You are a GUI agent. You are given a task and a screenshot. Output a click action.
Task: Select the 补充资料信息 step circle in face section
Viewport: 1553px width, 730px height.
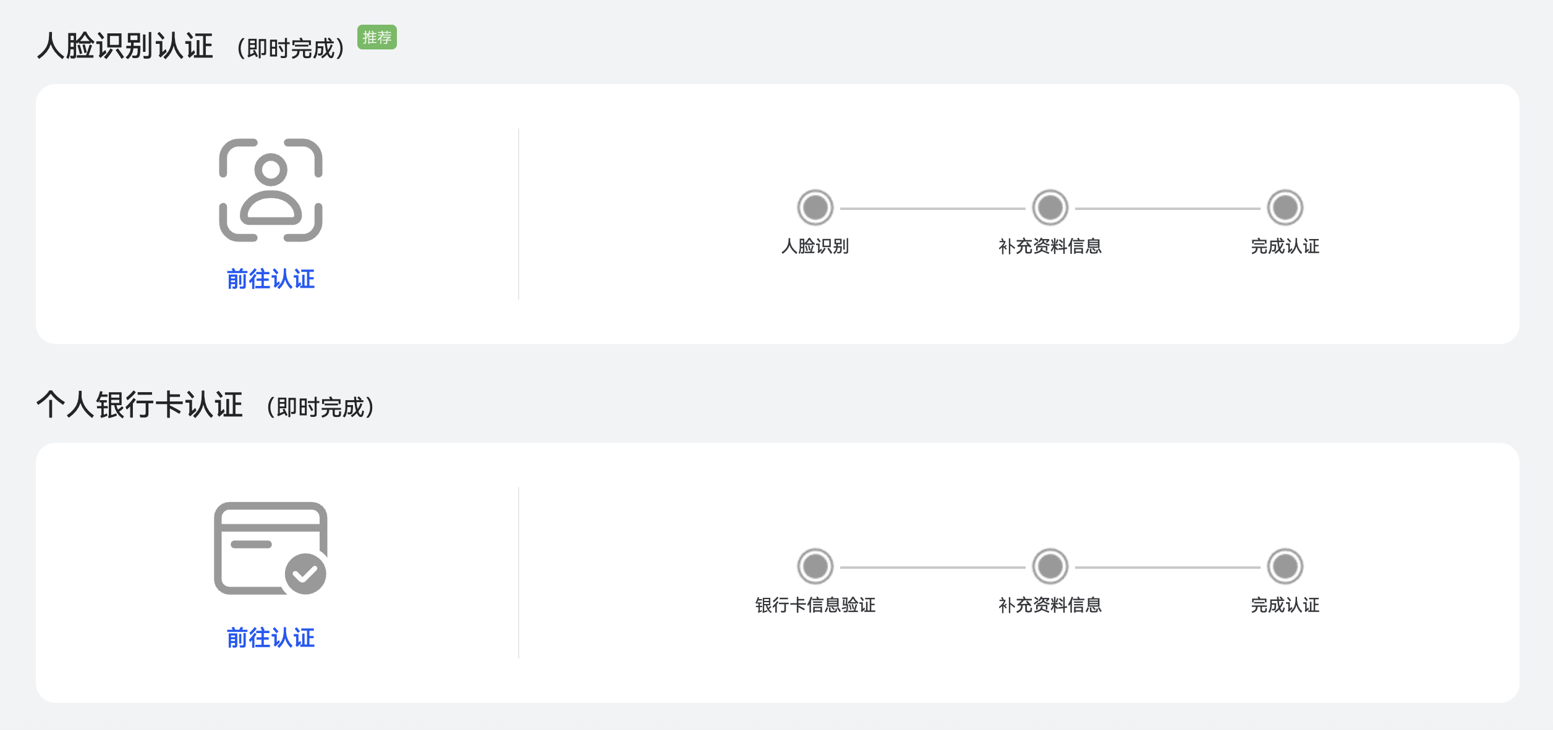1050,208
